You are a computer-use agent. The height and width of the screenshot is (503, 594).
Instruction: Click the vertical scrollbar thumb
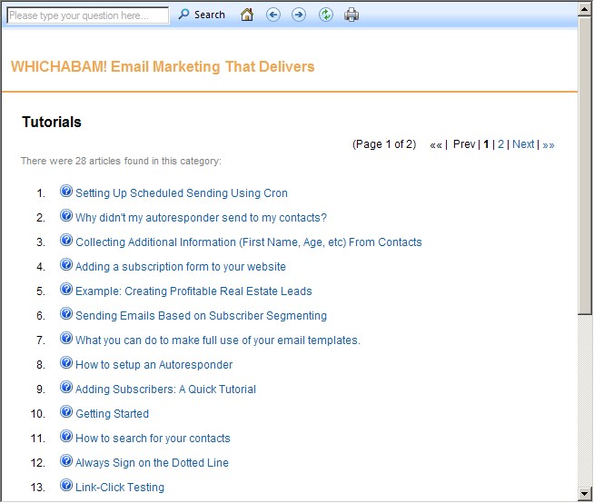(585, 164)
